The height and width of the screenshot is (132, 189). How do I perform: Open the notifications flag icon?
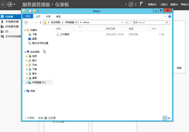pos(141,4)
